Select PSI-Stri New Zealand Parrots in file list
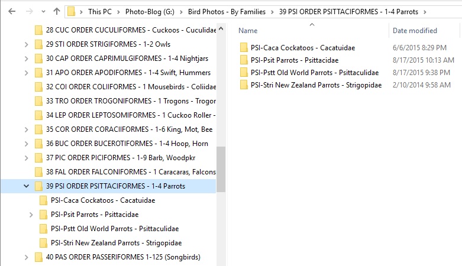The width and height of the screenshot is (462, 266). click(x=316, y=85)
